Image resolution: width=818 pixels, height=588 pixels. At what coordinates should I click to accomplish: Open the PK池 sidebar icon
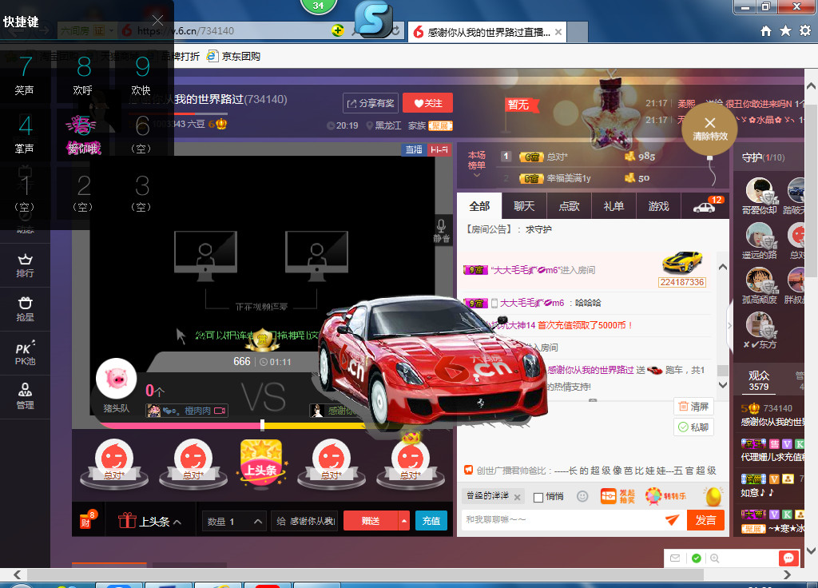[x=25, y=353]
